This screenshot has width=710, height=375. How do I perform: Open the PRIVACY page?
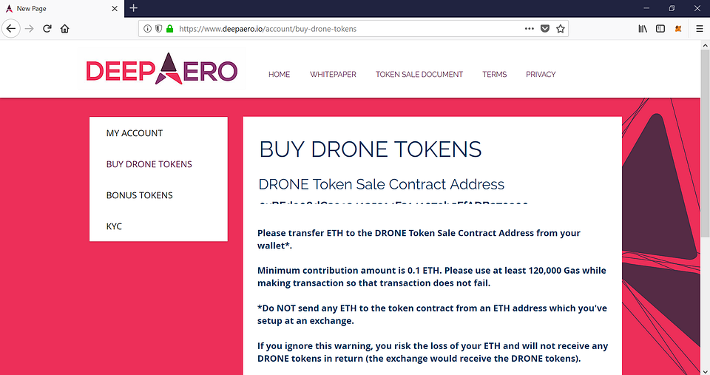click(x=541, y=74)
